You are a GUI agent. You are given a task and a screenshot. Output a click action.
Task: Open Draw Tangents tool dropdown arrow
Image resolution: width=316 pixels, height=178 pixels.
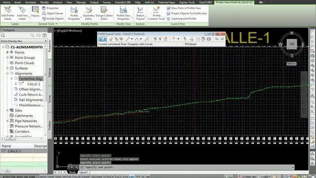point(105,39)
